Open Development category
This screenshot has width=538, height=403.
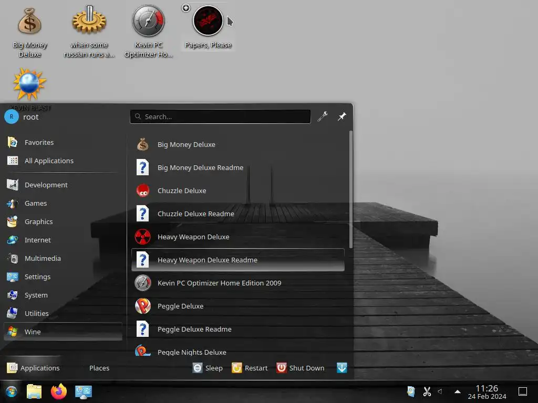(63, 185)
